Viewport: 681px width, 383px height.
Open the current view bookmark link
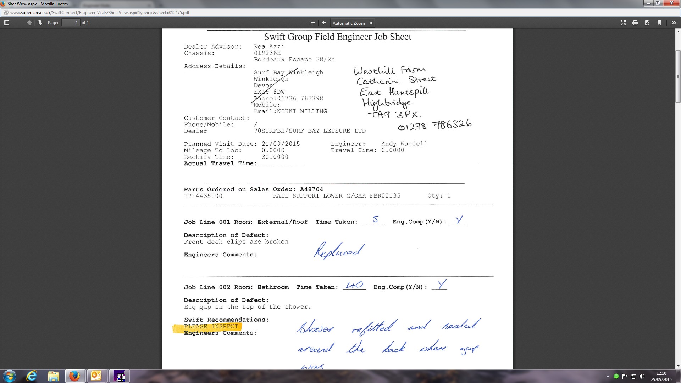pos(659,23)
